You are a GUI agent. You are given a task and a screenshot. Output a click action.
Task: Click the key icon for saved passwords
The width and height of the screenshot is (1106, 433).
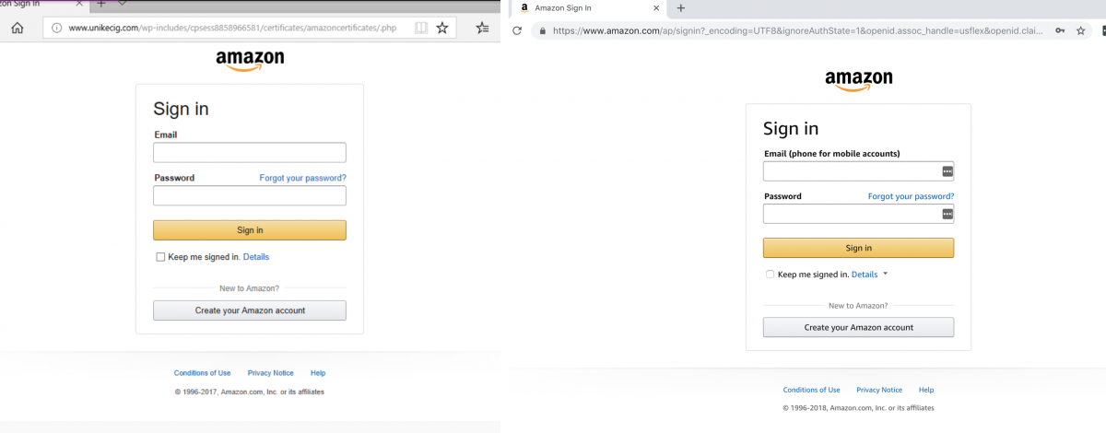[1061, 30]
